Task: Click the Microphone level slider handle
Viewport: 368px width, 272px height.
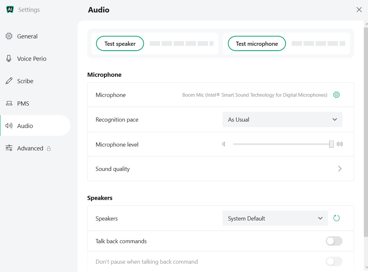Action: 331,144
